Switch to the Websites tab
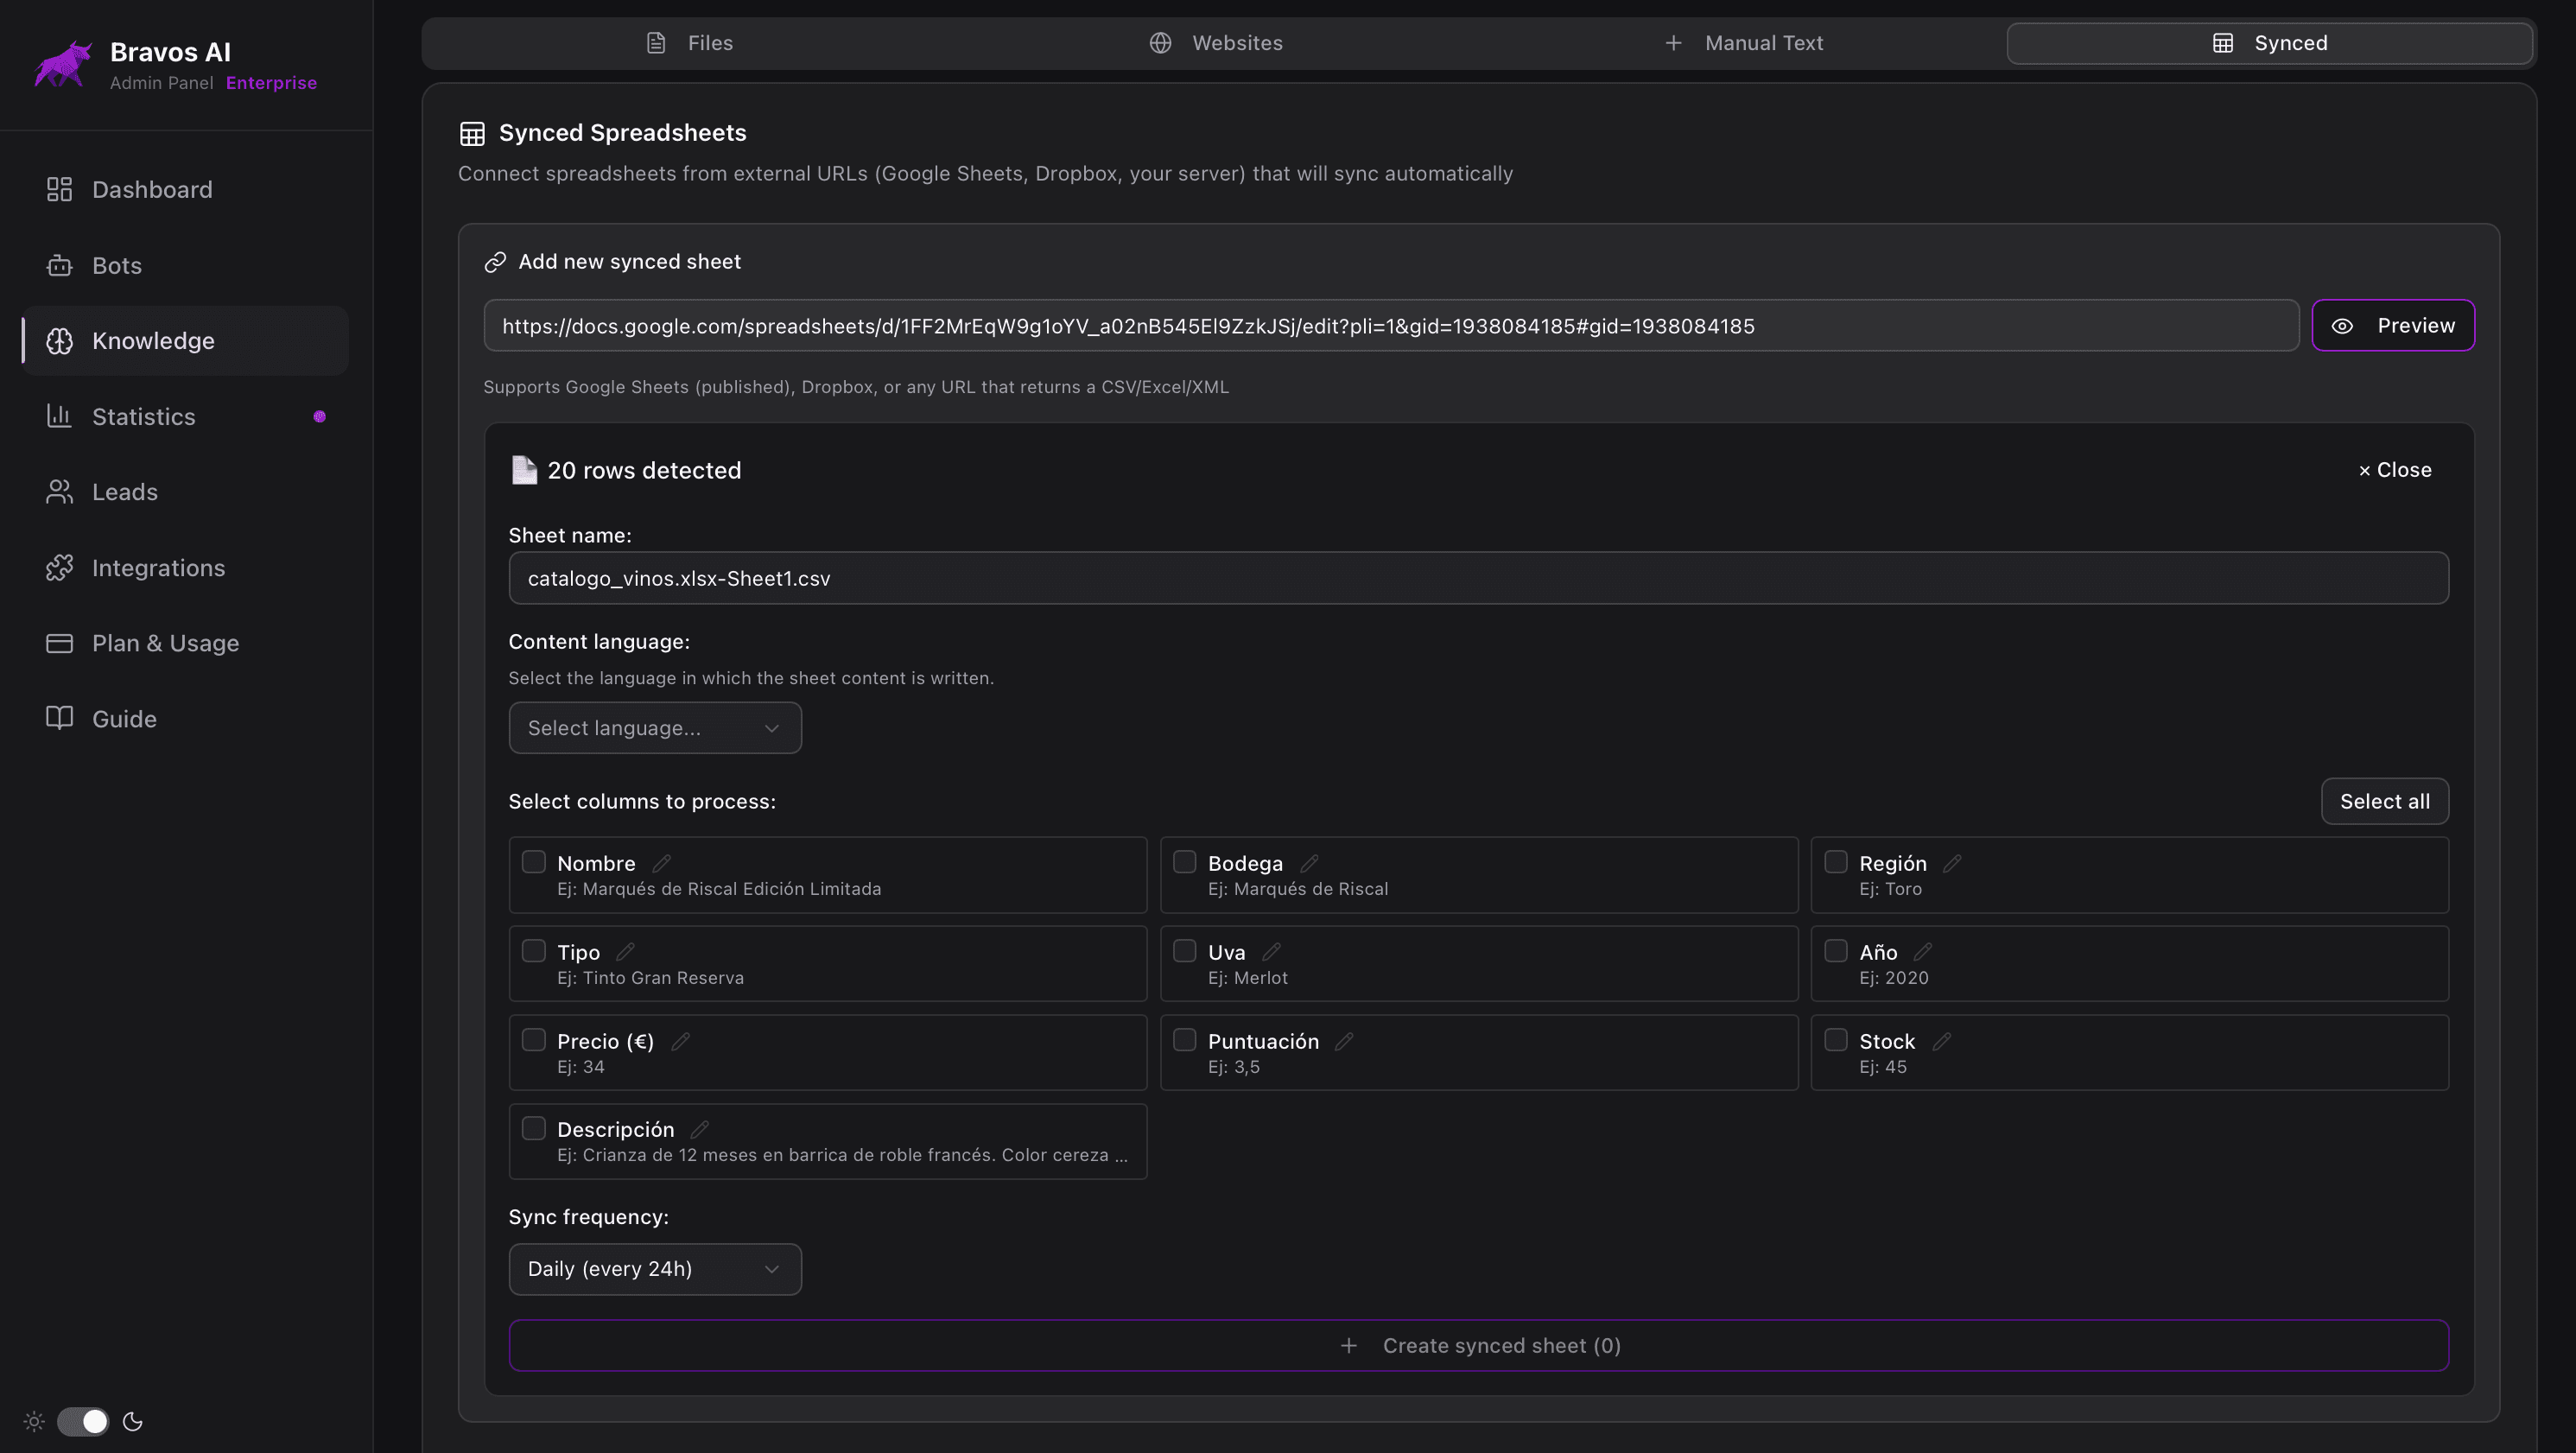The height and width of the screenshot is (1453, 2576). pos(1215,43)
